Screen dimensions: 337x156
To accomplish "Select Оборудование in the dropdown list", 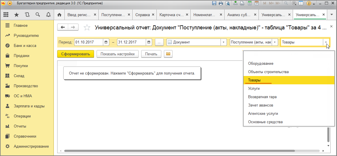I will (289, 64).
